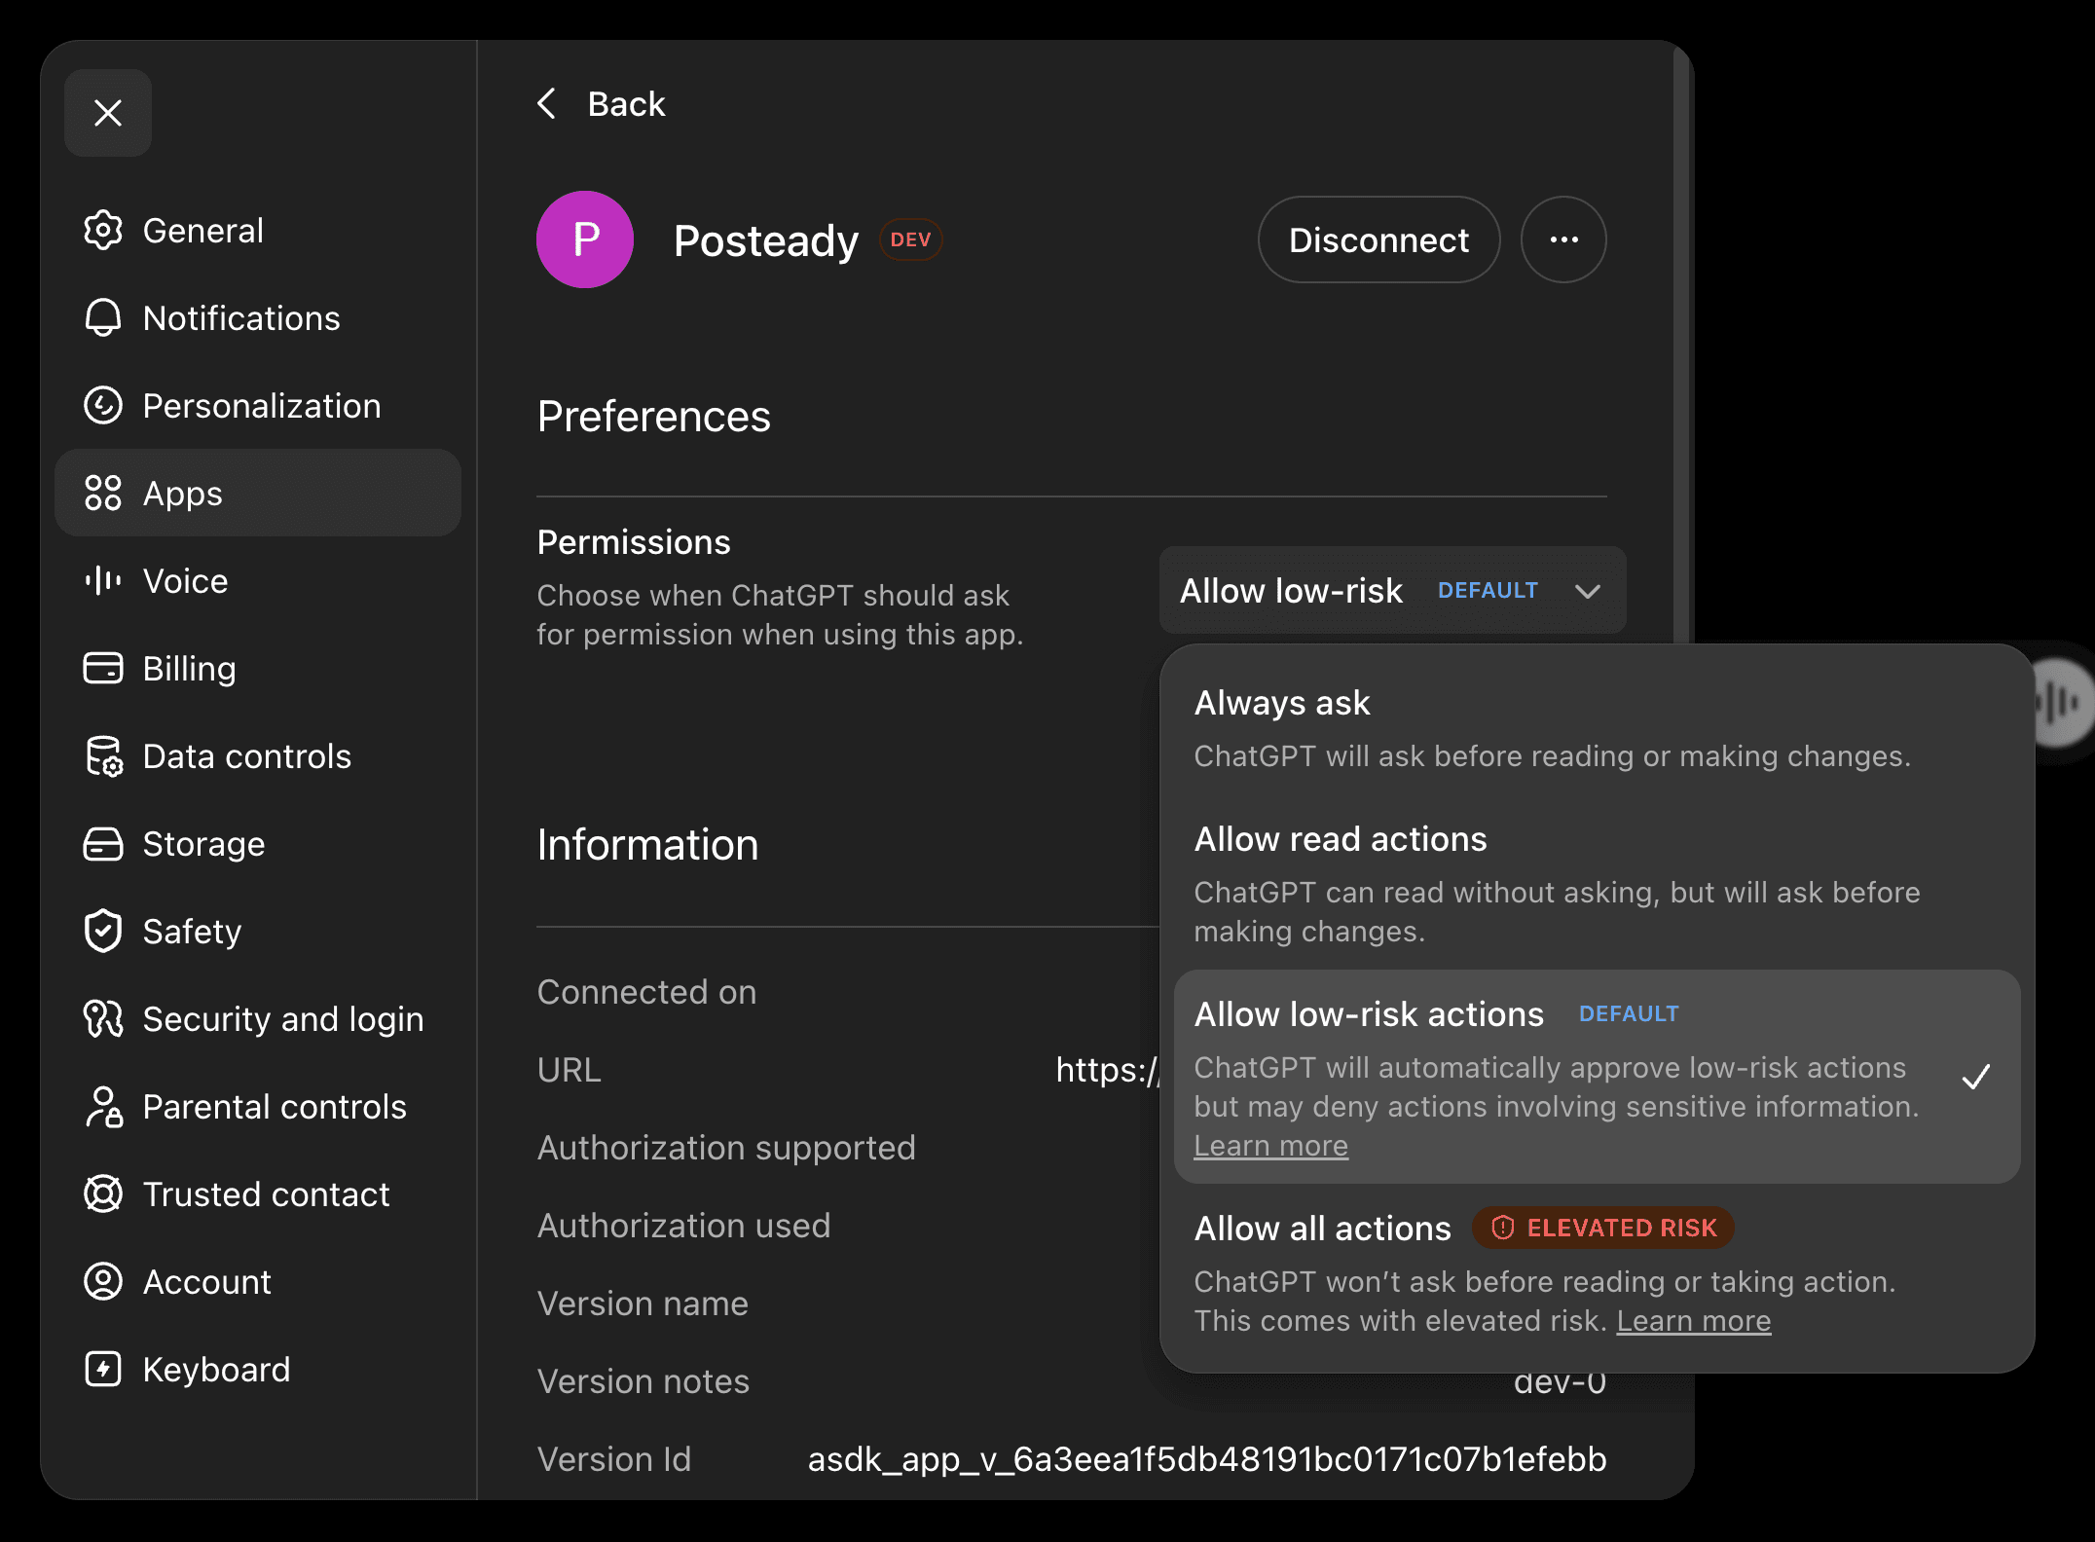Viewport: 2095px width, 1542px height.
Task: Open Learn more about elevated risk
Action: 1694,1321
